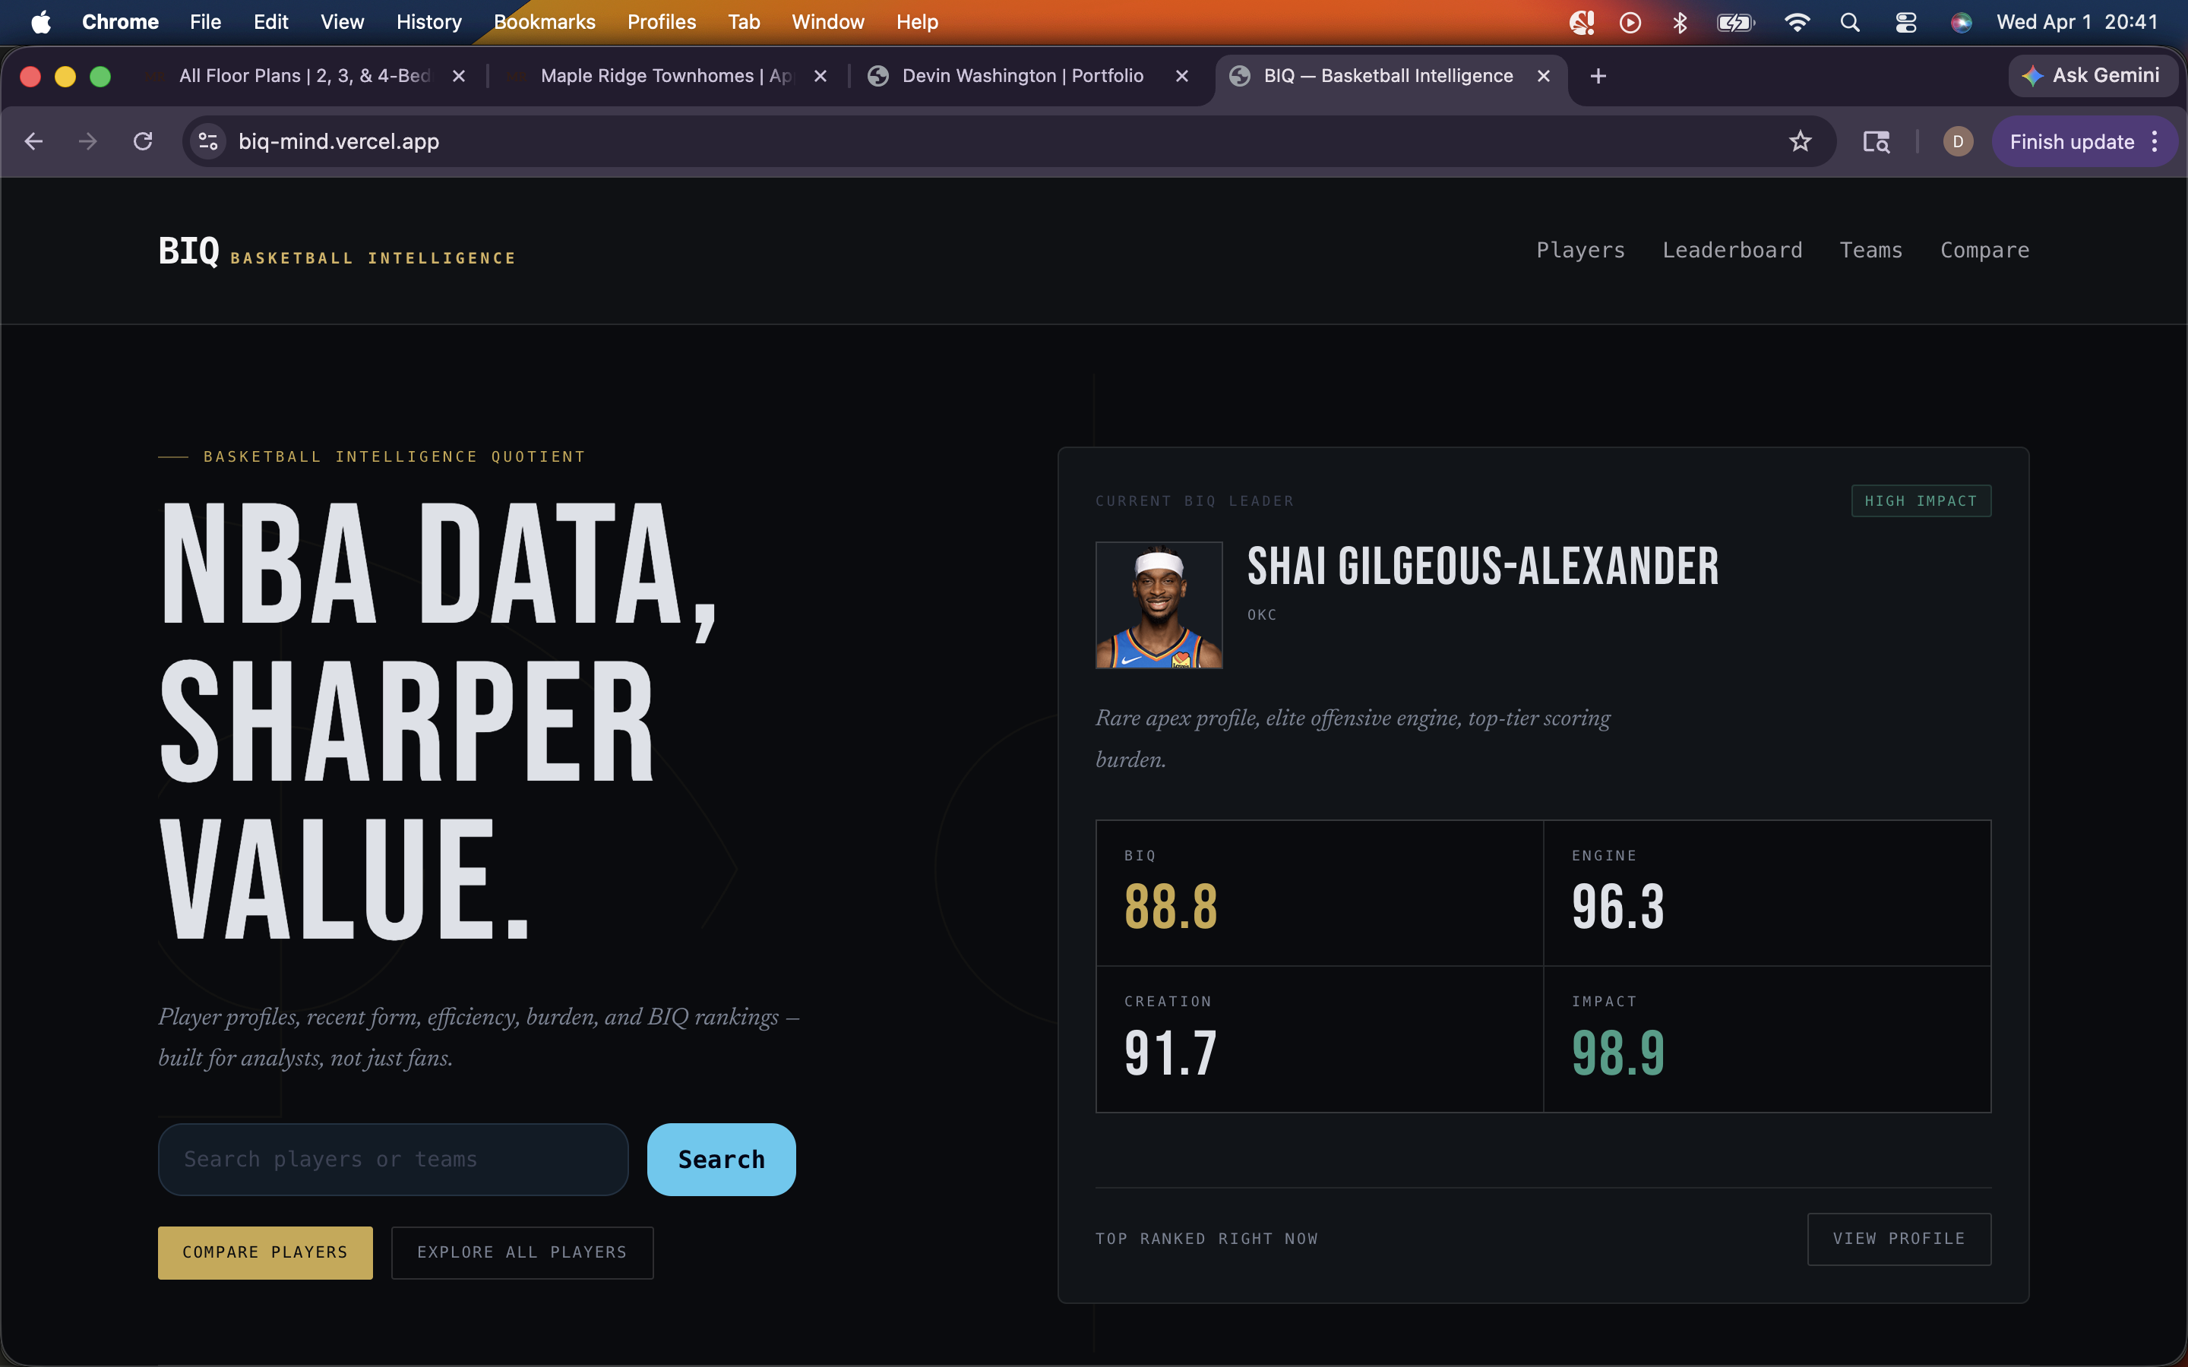Open the Chrome profile avatar D
This screenshot has height=1367, width=2188.
tap(1958, 141)
